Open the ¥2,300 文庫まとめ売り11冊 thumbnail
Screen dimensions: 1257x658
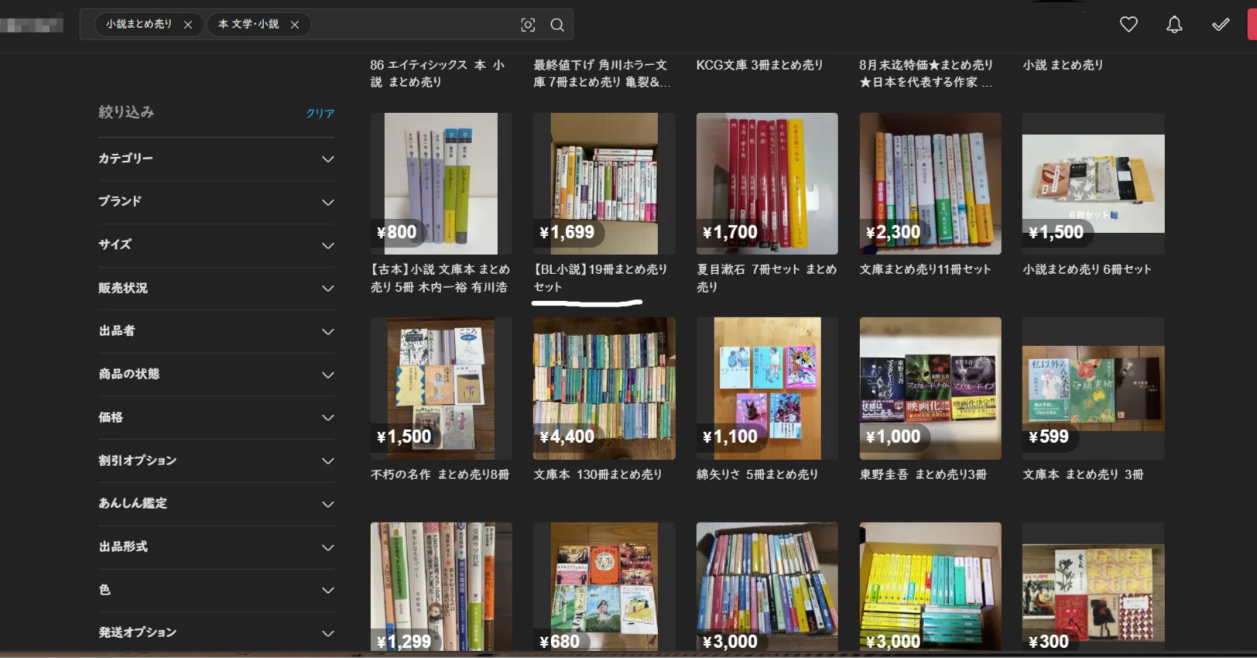pyautogui.click(x=930, y=183)
